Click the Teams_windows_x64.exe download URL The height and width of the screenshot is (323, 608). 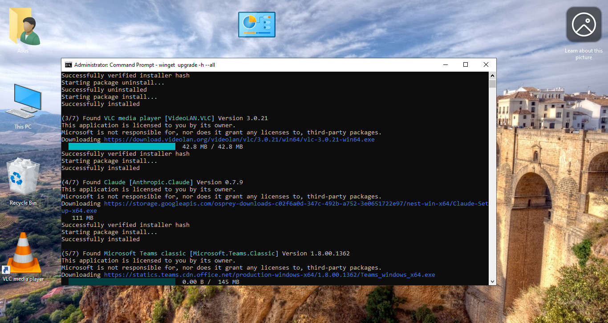270,275
